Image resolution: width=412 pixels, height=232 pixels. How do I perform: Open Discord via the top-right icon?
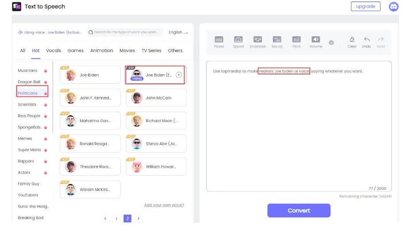coord(393,7)
